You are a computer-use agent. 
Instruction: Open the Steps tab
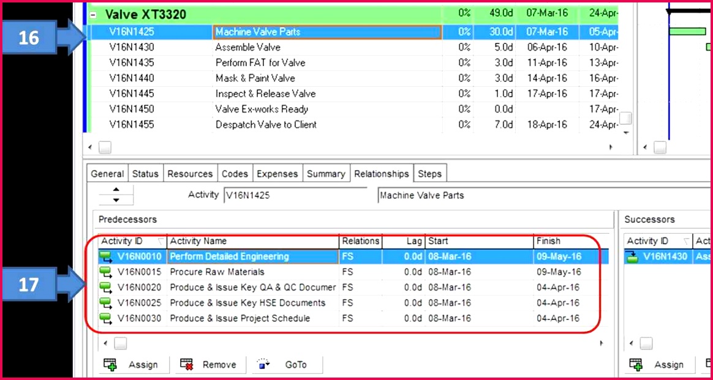(429, 174)
